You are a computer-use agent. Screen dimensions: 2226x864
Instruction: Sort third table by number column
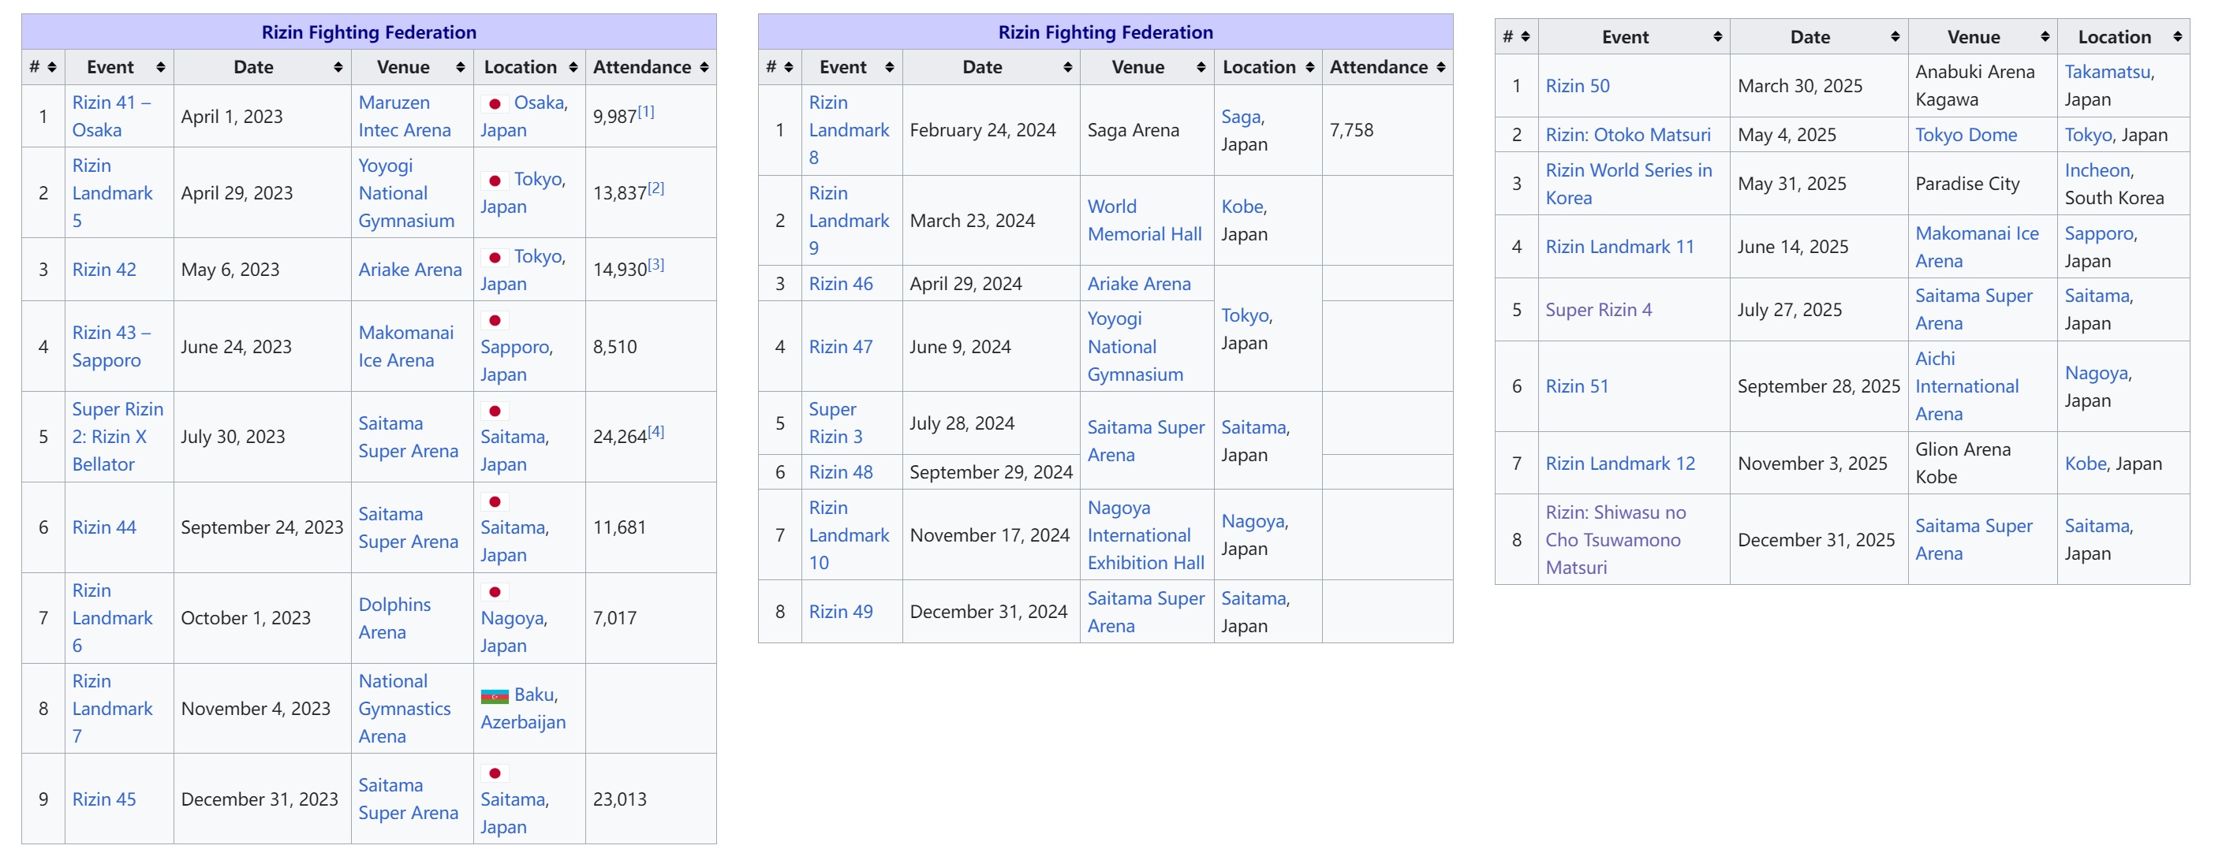click(1526, 37)
